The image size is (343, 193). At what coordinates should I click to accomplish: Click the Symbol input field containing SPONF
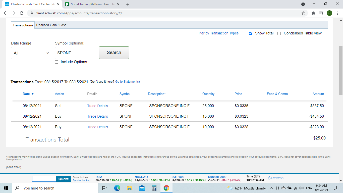[x=75, y=53]
